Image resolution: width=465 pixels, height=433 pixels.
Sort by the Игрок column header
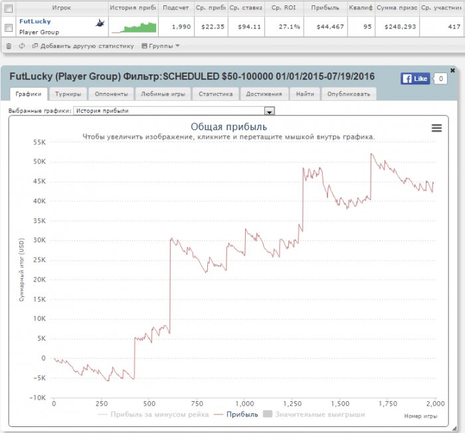62,8
